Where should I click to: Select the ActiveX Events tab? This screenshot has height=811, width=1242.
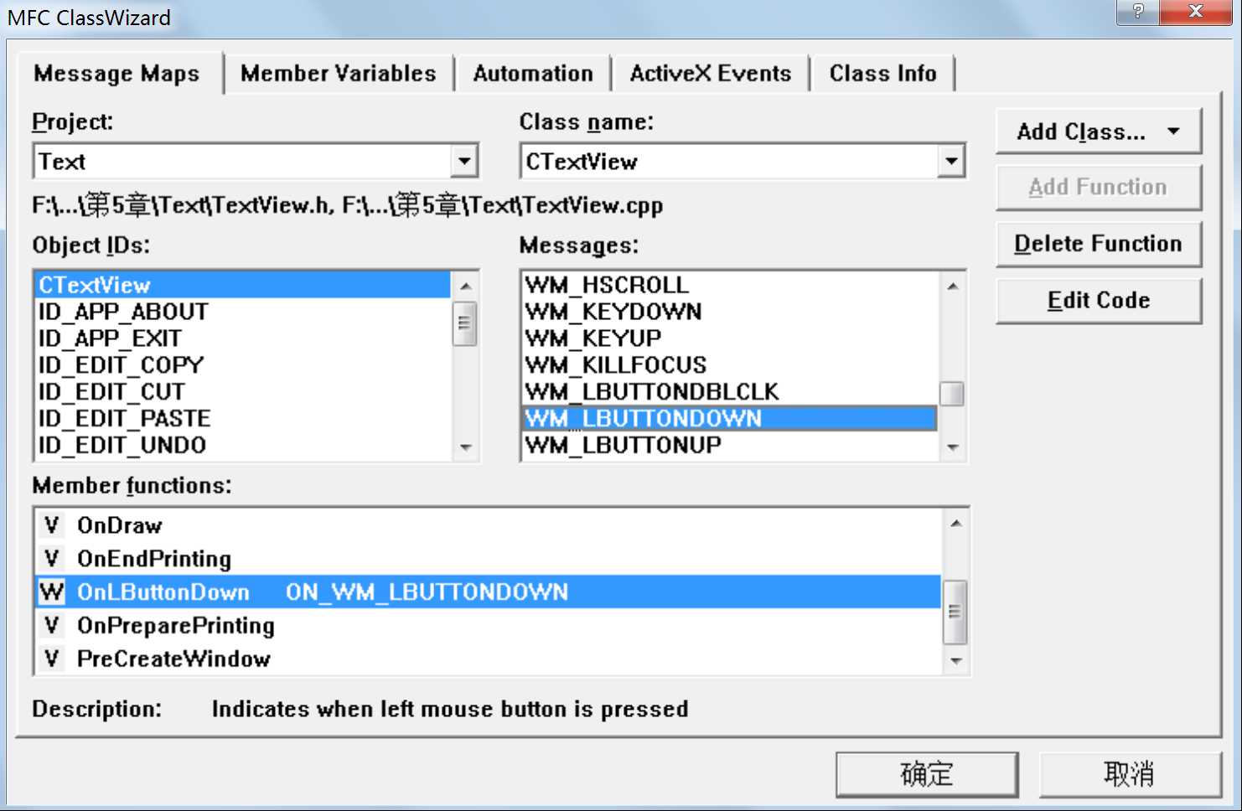tap(711, 74)
